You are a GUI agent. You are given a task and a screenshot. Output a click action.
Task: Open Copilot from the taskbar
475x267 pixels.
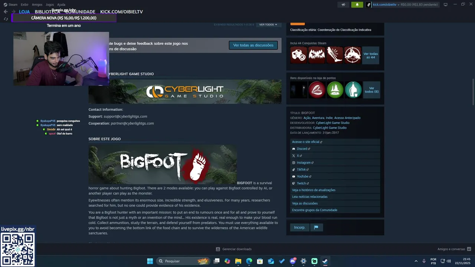[227, 261]
